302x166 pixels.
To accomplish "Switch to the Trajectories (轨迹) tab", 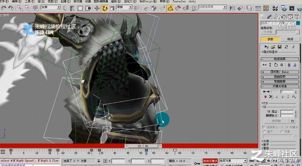I will point(290,39).
